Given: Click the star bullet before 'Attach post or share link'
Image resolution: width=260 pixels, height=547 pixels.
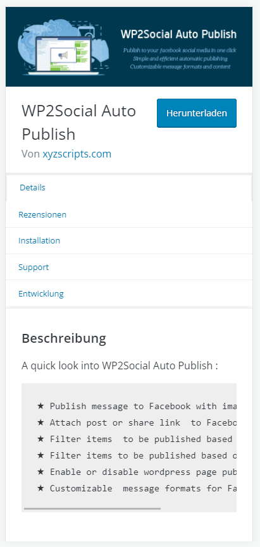Looking at the screenshot, I should [x=40, y=422].
